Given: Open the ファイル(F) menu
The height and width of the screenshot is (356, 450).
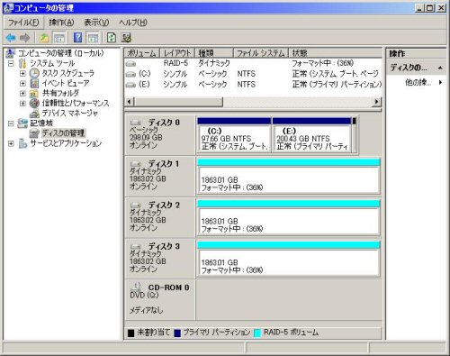Looking at the screenshot, I should click(x=23, y=23).
